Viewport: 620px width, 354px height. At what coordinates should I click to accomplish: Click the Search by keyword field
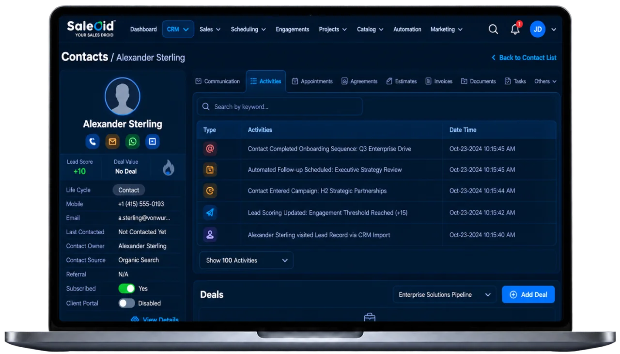pos(280,107)
